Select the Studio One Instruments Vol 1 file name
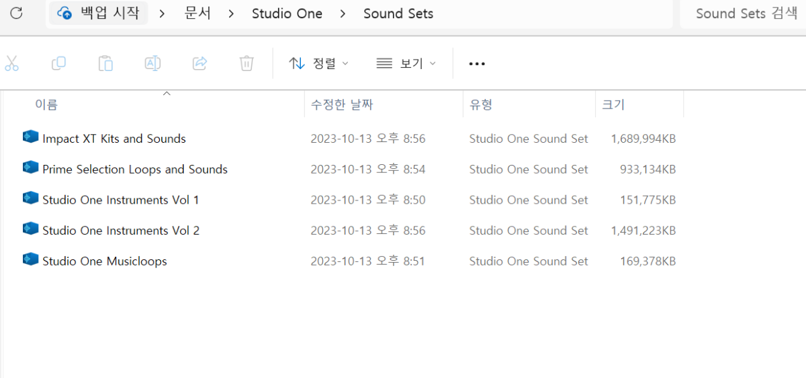This screenshot has height=378, width=806. [x=121, y=200]
